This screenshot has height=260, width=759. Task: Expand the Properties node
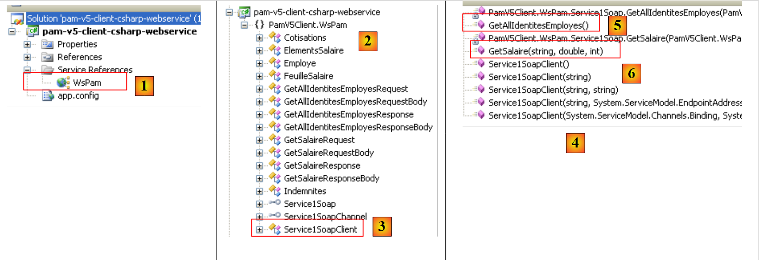[x=27, y=45]
